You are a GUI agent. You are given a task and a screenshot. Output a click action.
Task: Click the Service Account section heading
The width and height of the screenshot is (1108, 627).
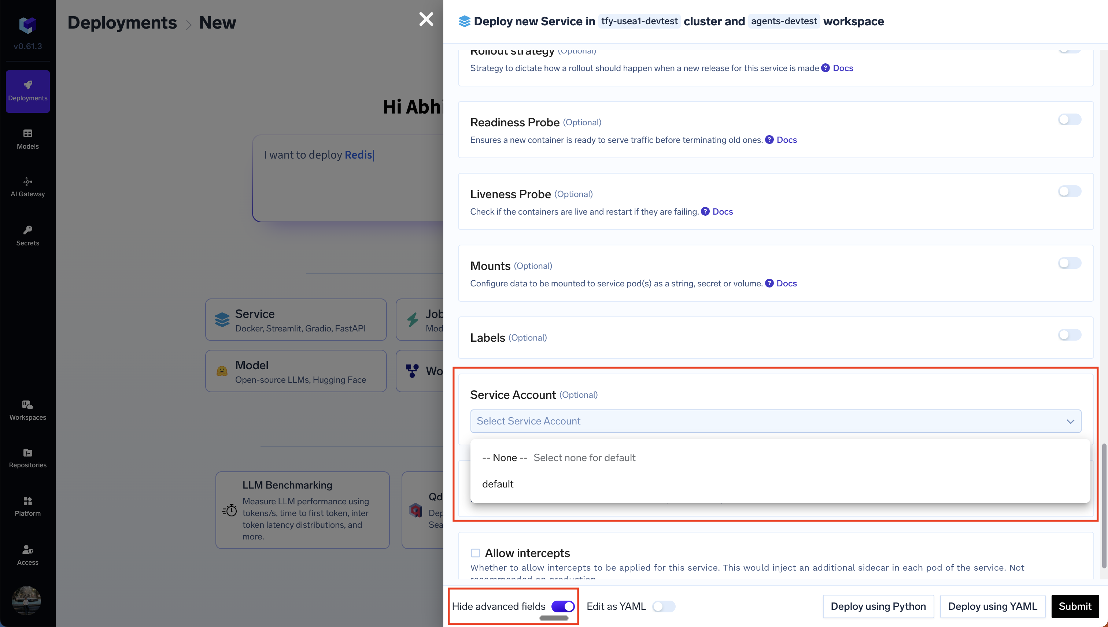(513, 395)
